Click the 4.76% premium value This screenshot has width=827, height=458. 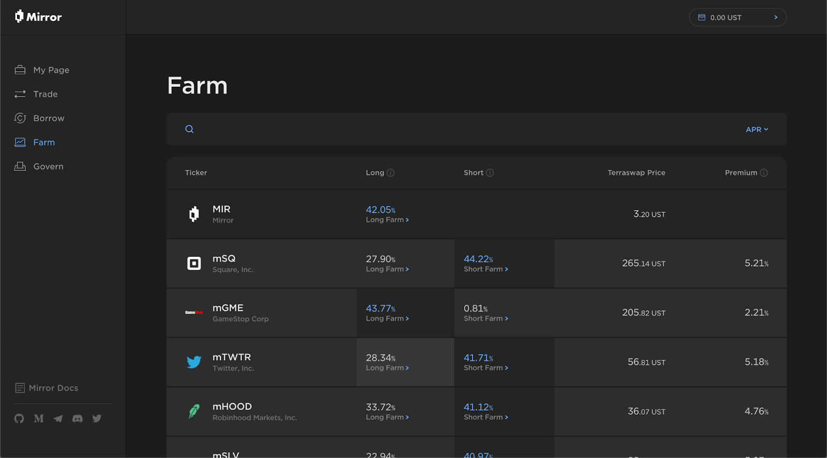[756, 412]
